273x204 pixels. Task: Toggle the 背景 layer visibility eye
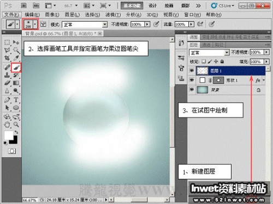pos(192,90)
